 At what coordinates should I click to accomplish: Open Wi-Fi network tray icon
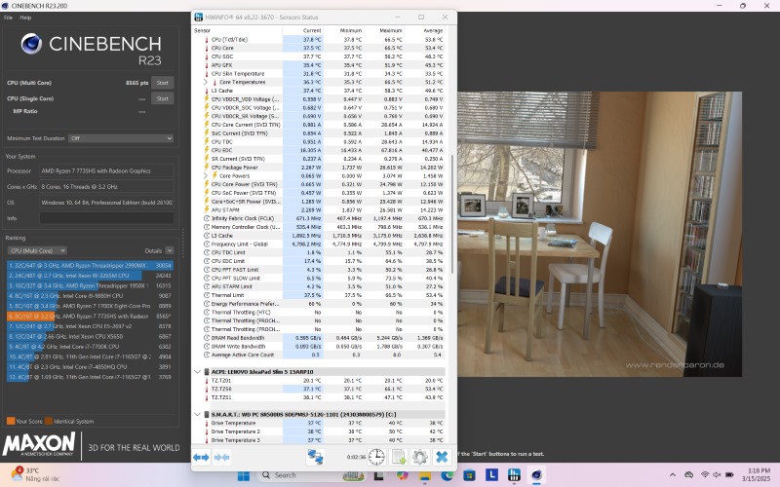click(705, 475)
